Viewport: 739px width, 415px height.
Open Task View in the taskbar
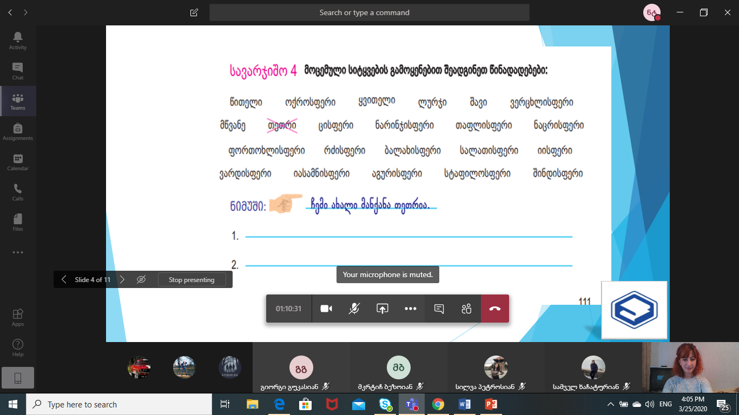[226, 404]
